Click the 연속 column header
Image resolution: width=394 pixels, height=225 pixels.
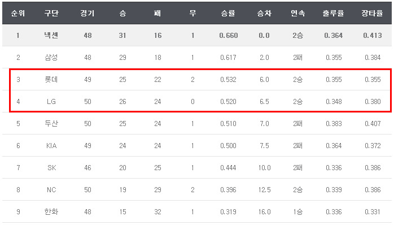[298, 13]
